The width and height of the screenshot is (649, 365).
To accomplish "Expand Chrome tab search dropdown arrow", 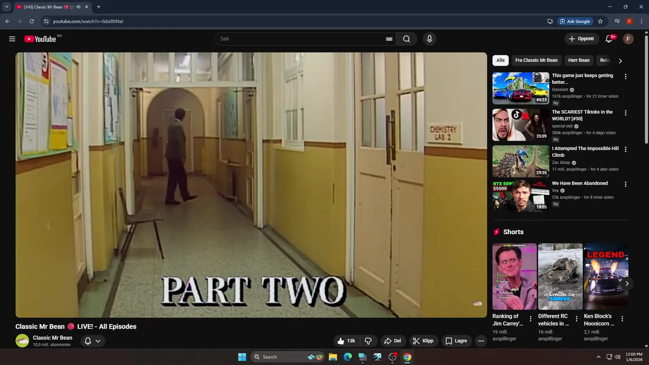I will click(x=7, y=7).
